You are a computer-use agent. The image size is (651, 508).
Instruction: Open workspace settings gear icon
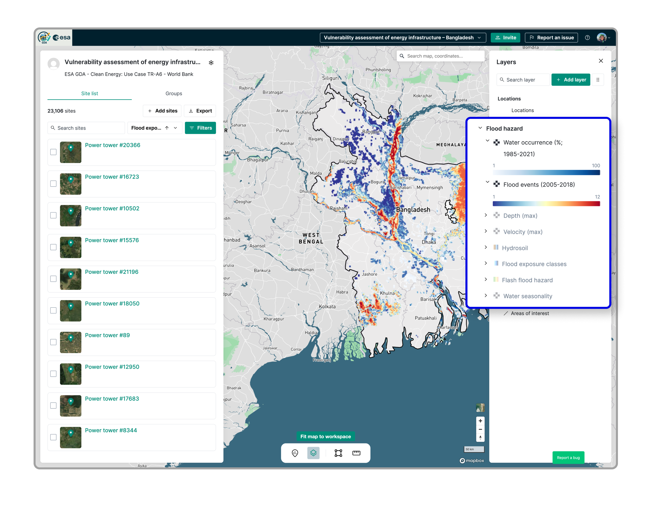point(211,62)
